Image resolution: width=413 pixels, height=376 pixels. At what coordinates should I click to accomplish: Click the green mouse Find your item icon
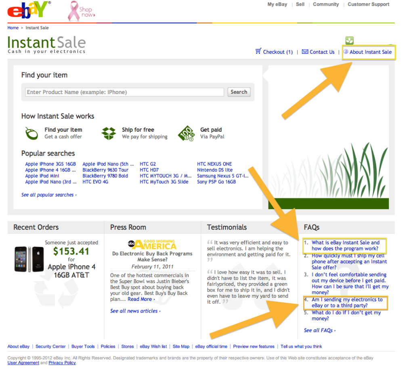(x=31, y=133)
